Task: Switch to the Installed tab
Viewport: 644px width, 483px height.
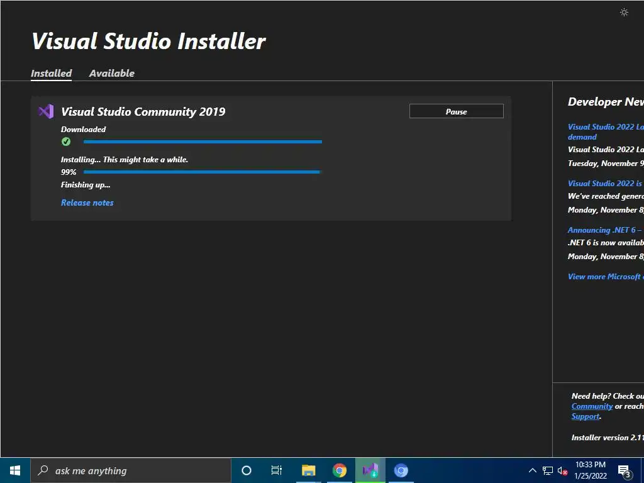Action: pyautogui.click(x=52, y=73)
